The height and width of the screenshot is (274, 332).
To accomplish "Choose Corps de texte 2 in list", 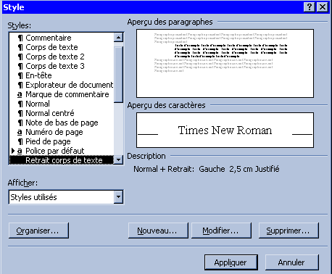I will pos(62,57).
